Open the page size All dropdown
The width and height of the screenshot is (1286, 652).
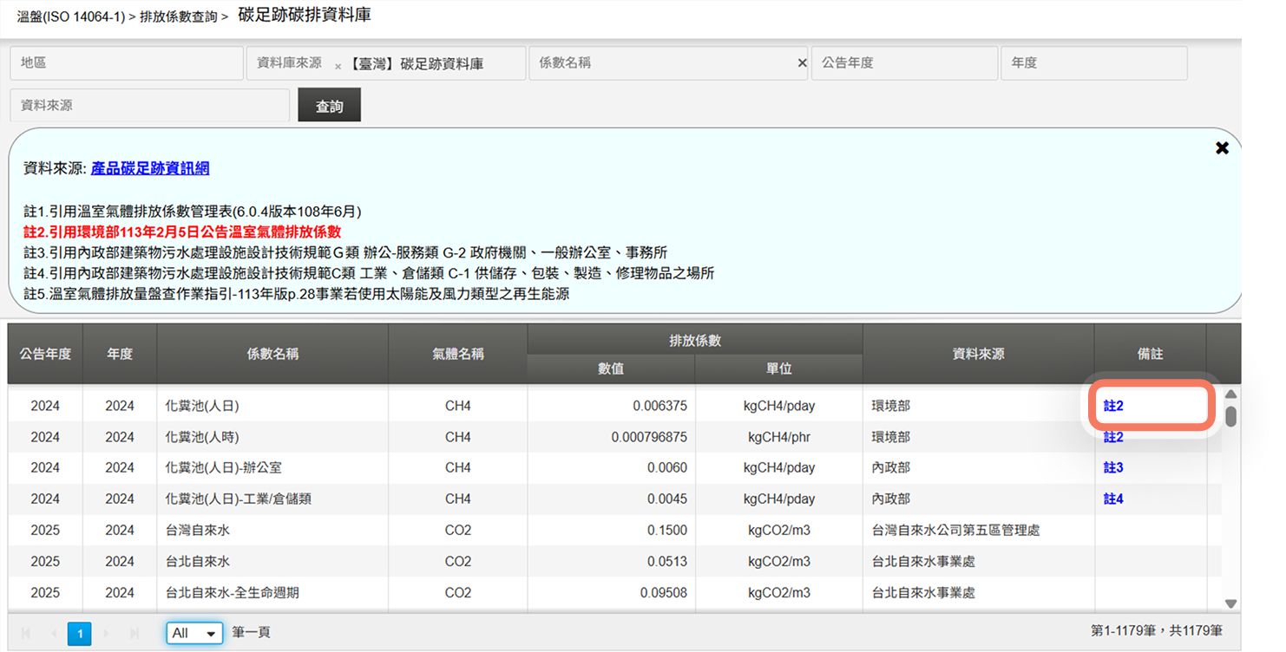pos(194,633)
